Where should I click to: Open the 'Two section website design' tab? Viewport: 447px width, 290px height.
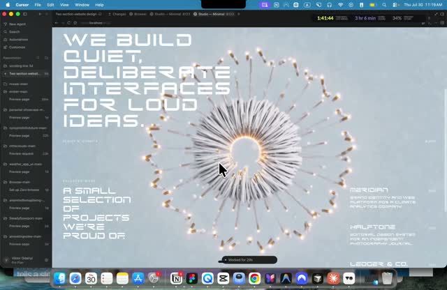pyautogui.click(x=78, y=14)
